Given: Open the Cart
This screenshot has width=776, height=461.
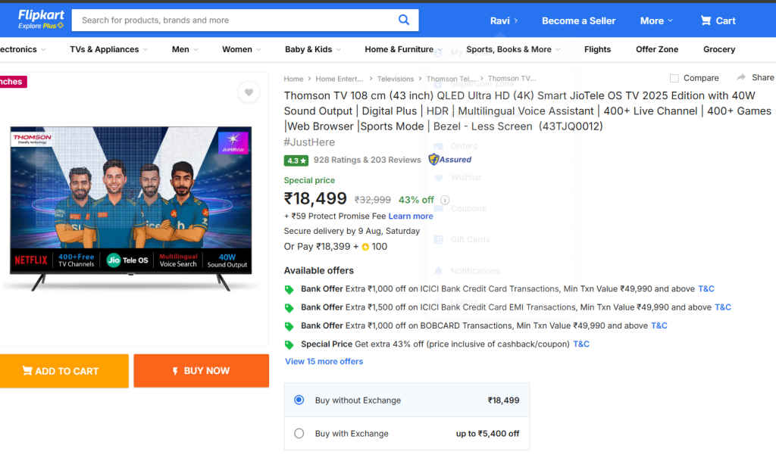Looking at the screenshot, I should point(716,20).
